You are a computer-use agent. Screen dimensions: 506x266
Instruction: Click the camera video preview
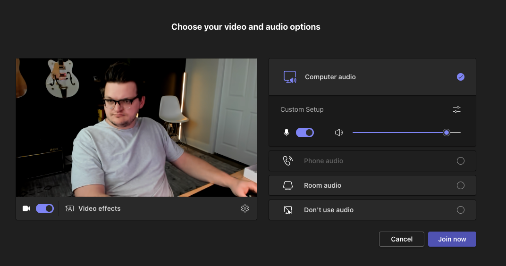[136, 128]
